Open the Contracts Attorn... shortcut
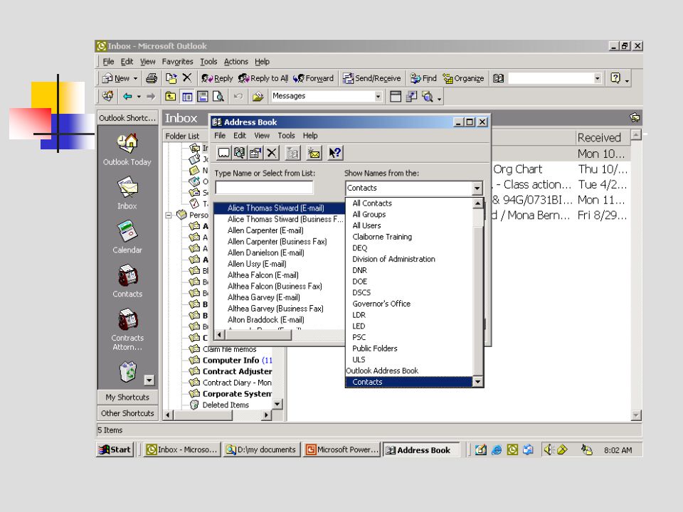The width and height of the screenshot is (683, 512). [x=127, y=329]
